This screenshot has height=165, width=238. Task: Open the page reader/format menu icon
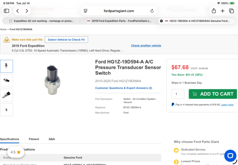pos(86,11)
